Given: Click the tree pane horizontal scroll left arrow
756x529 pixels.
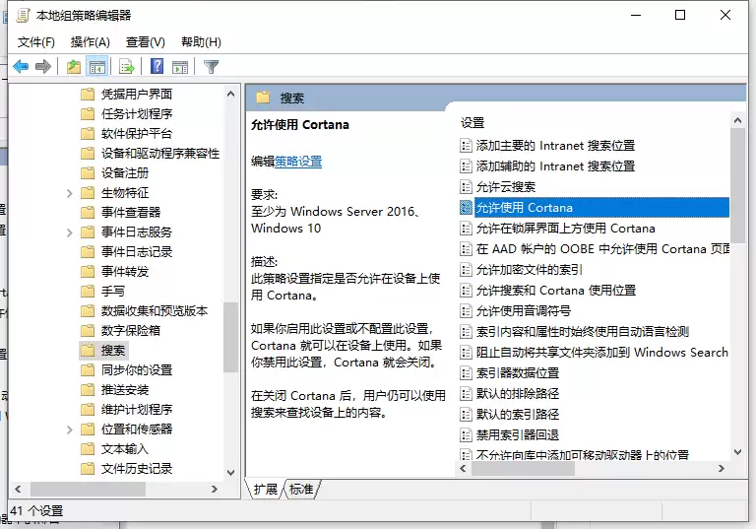Looking at the screenshot, I should [x=18, y=490].
